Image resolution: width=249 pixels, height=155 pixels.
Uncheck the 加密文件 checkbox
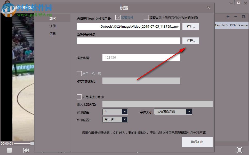118,17
